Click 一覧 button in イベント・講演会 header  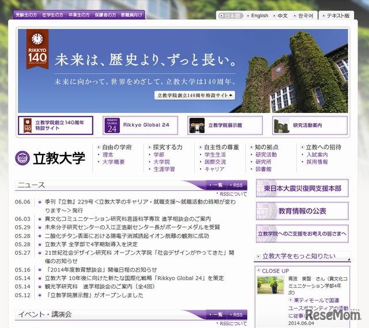pyautogui.click(x=216, y=315)
